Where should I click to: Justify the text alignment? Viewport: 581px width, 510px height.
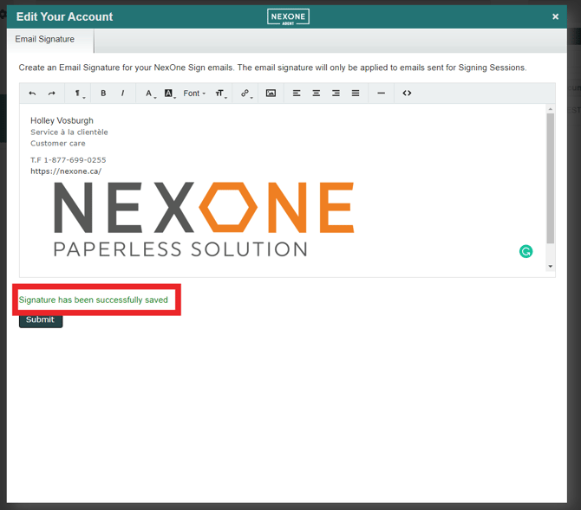coord(356,94)
